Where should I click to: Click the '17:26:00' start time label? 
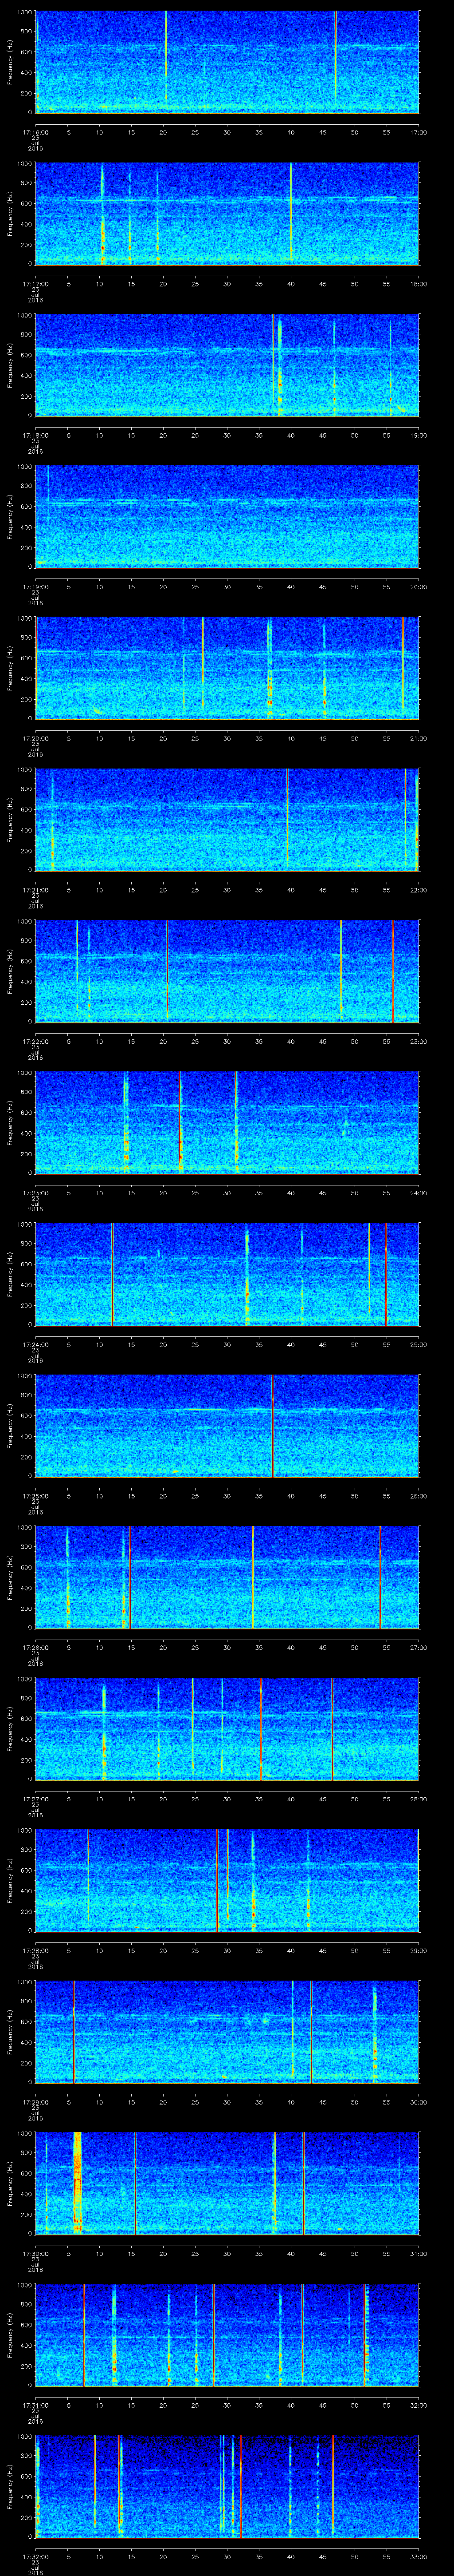[35, 1647]
